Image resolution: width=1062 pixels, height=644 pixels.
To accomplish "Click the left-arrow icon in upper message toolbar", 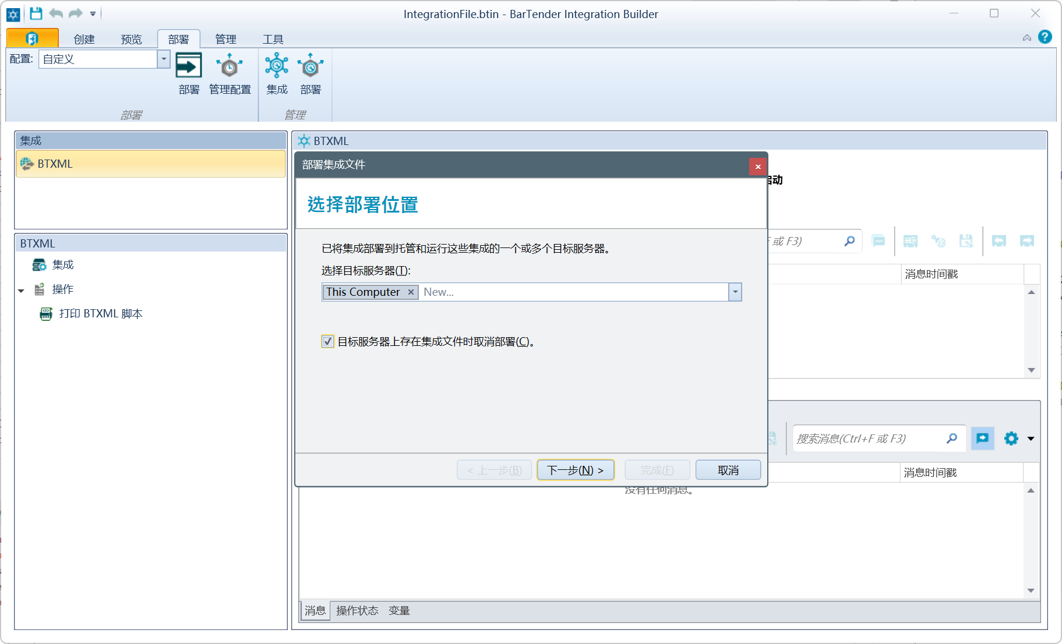I will tap(999, 241).
